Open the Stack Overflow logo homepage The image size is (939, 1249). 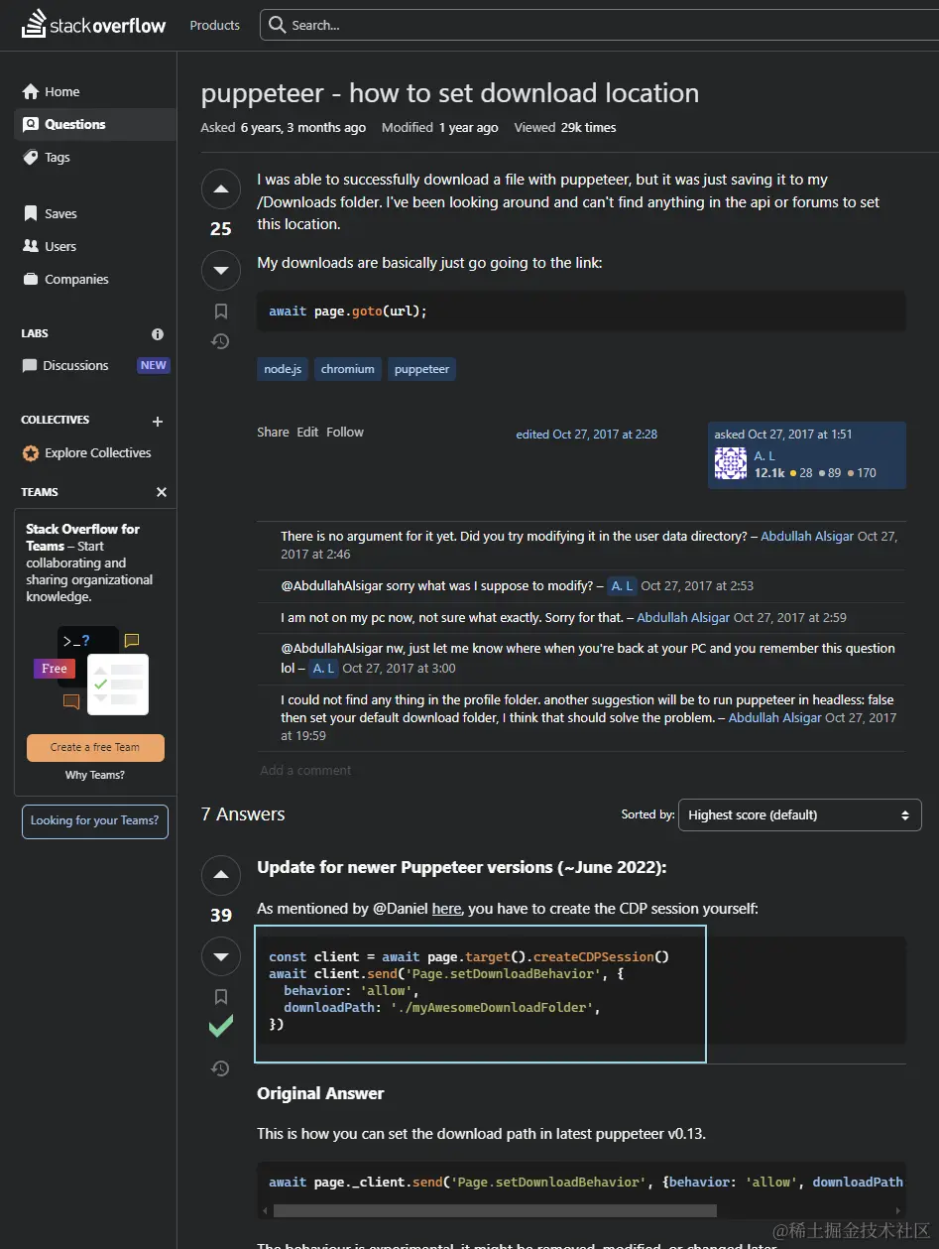[94, 25]
